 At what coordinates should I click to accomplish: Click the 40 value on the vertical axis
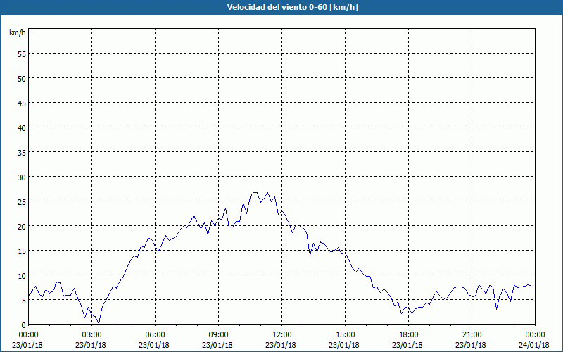21,127
